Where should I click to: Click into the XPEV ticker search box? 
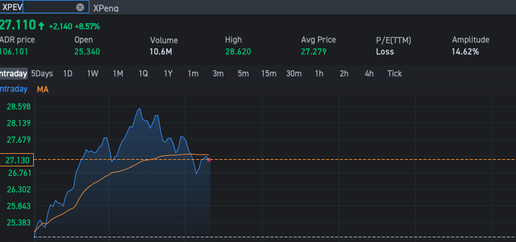tap(44, 7)
